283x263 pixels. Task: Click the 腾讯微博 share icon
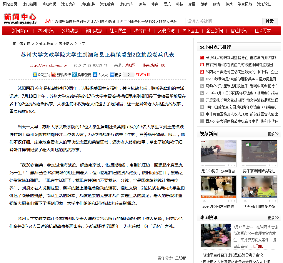pos(82,75)
